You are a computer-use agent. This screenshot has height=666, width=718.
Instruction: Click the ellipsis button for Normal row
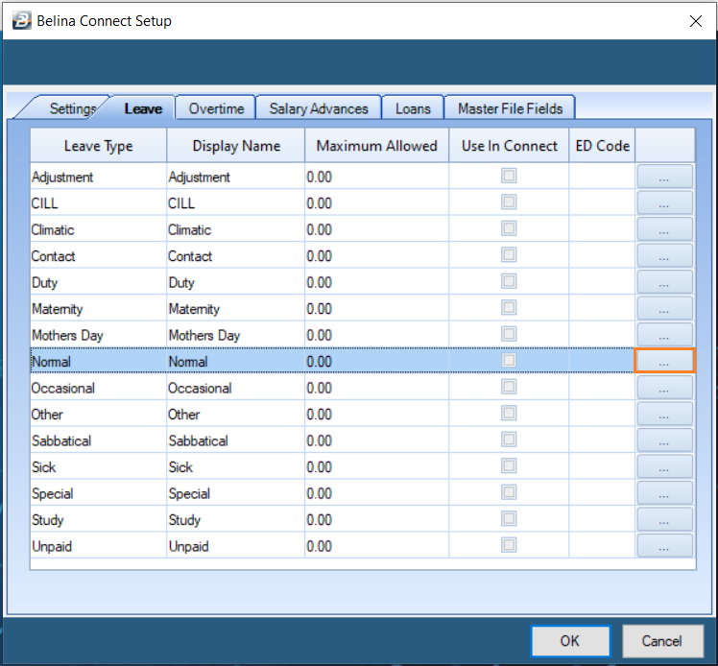click(664, 361)
